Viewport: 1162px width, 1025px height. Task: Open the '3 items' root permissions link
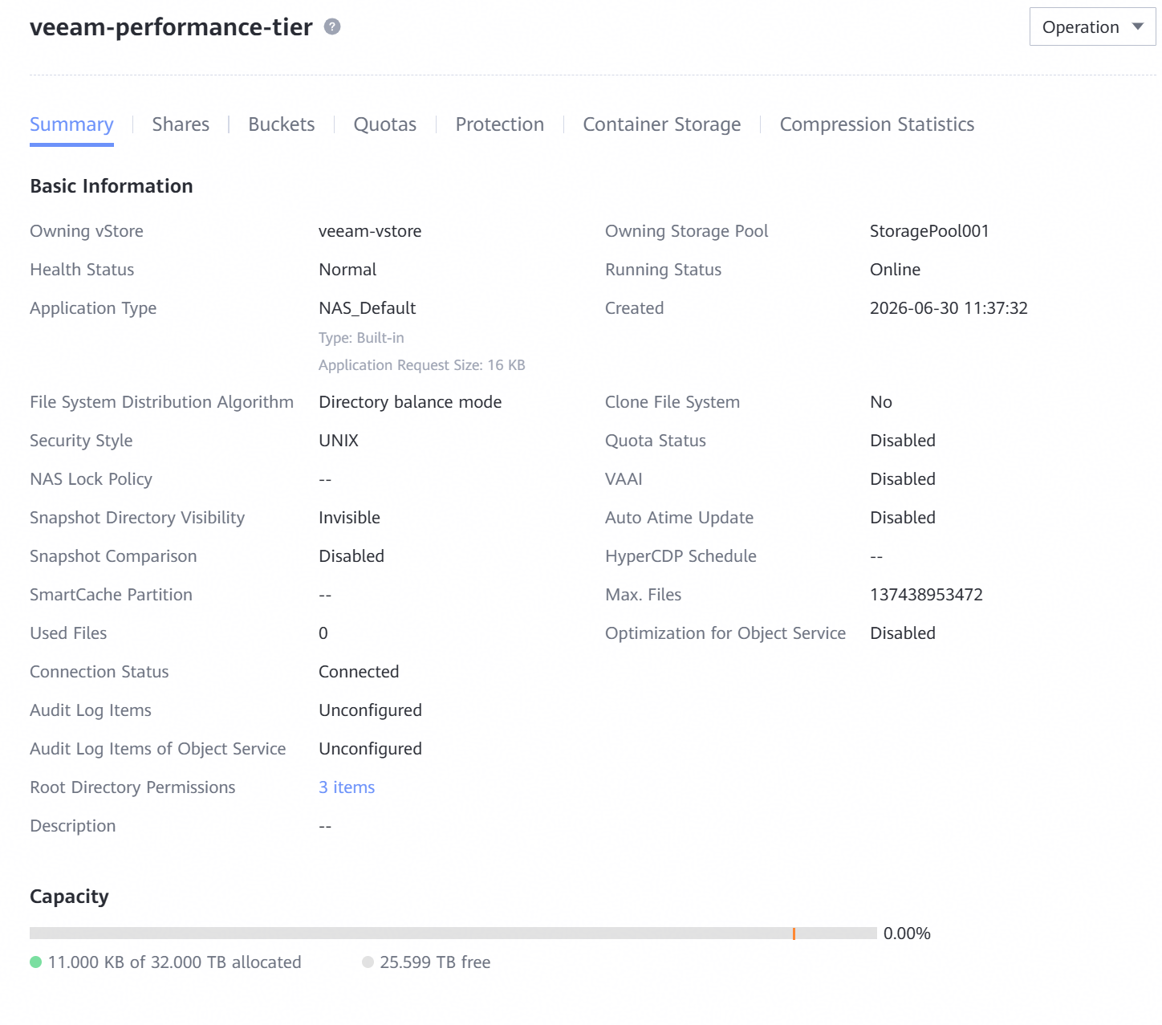tap(347, 787)
